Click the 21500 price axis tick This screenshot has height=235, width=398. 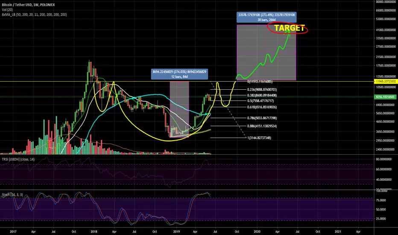pos(386,57)
